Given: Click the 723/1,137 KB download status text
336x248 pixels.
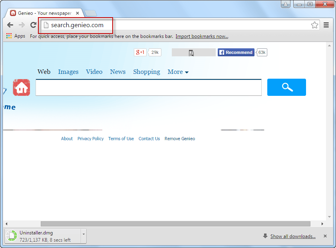Looking at the screenshot, I should tap(45, 240).
